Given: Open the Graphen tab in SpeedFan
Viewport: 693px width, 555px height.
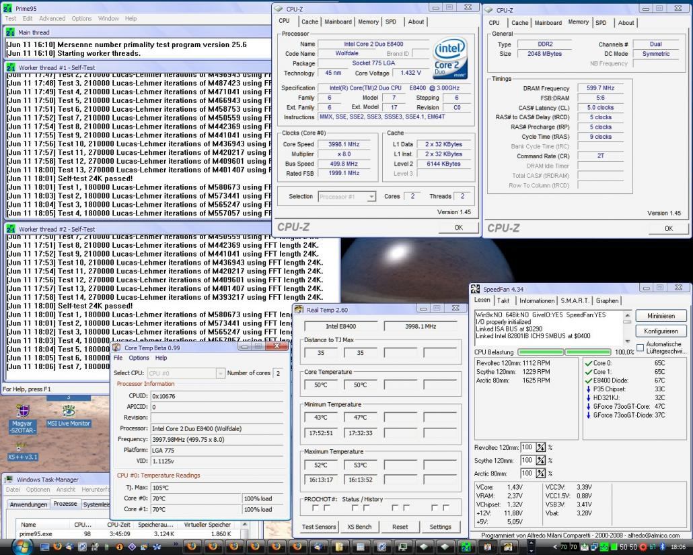Looking at the screenshot, I should point(608,300).
